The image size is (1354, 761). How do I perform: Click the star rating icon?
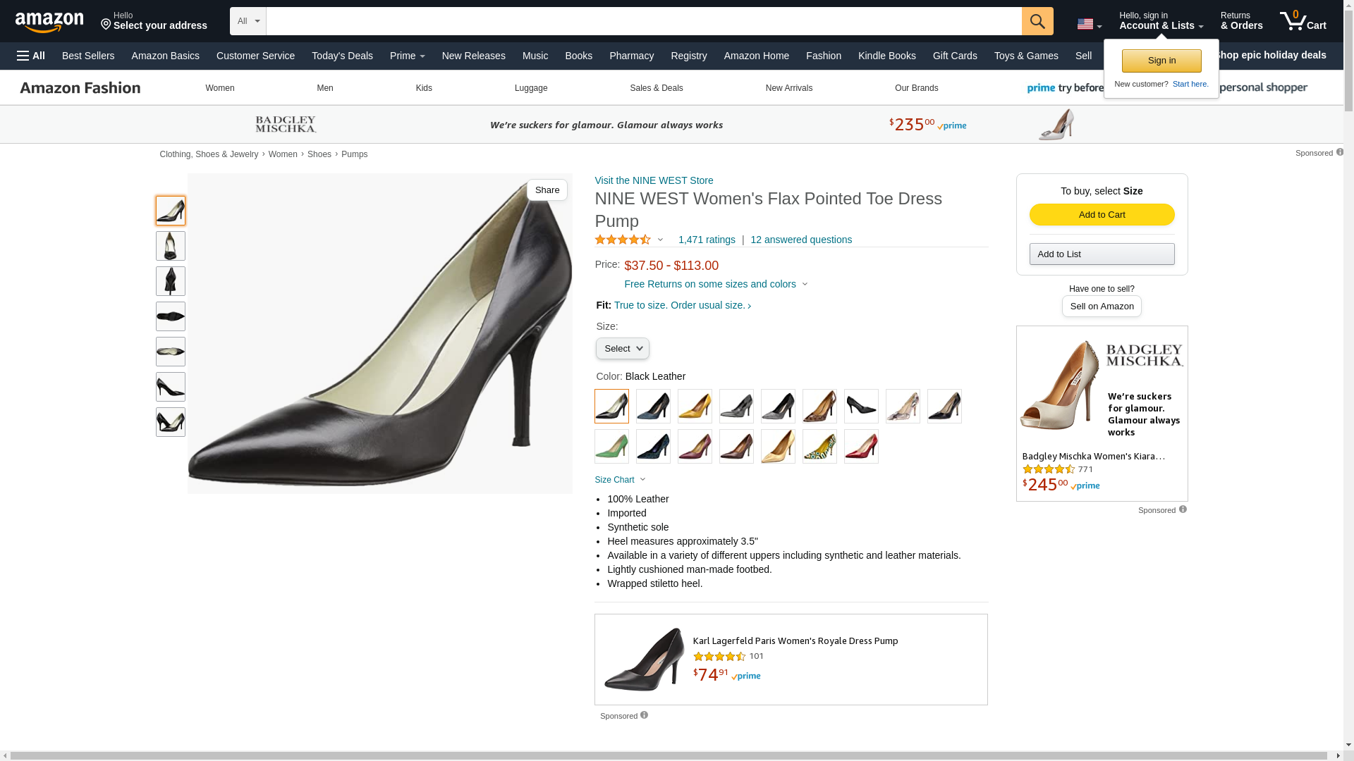click(623, 240)
